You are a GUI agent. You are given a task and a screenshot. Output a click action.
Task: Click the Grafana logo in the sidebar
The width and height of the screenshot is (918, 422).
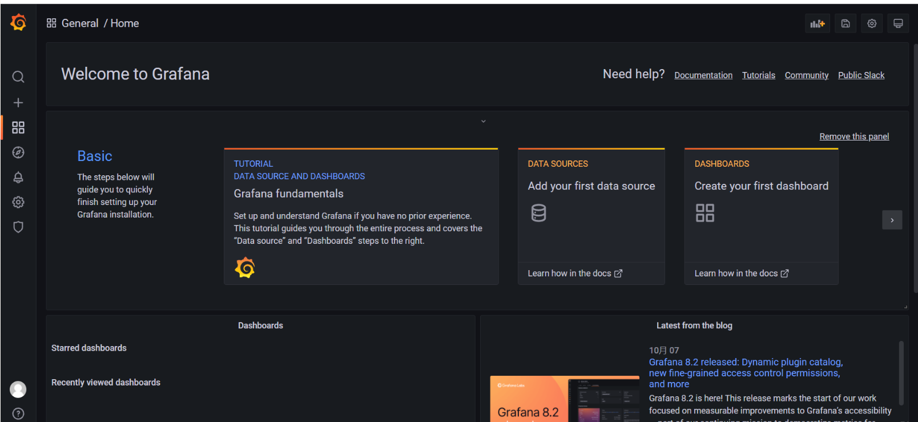(18, 23)
